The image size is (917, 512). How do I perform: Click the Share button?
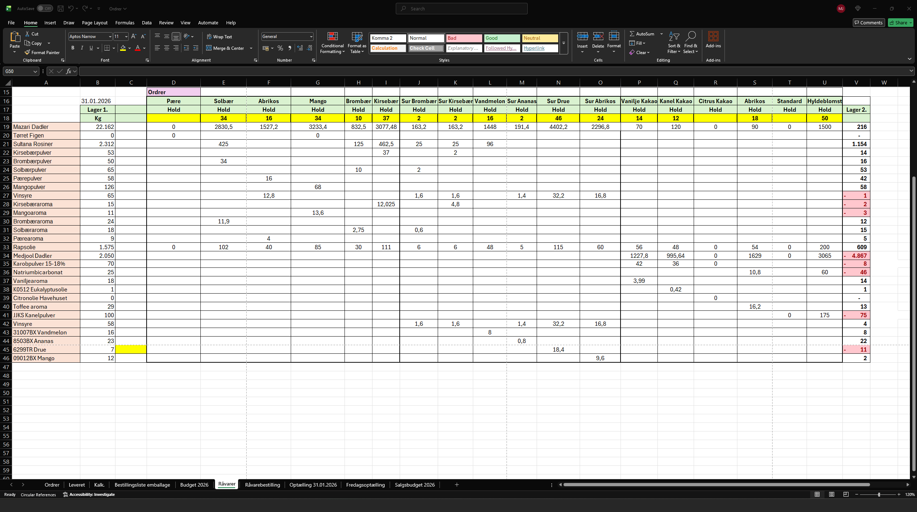[x=900, y=22]
